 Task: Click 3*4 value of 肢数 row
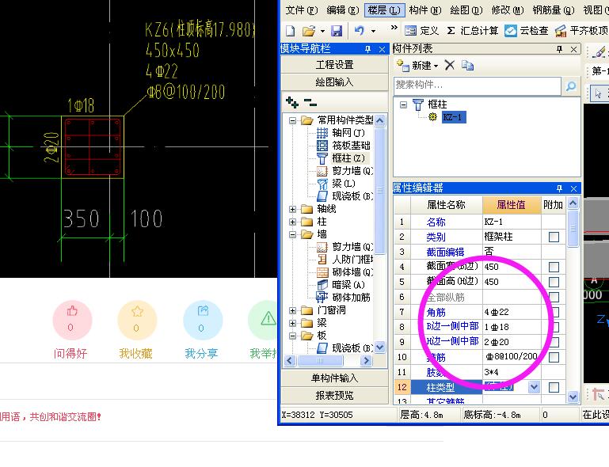491,372
